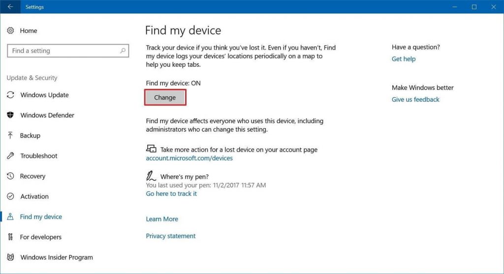Click the Windows Insider Program cat icon
This screenshot has width=504, height=274.
(11, 257)
